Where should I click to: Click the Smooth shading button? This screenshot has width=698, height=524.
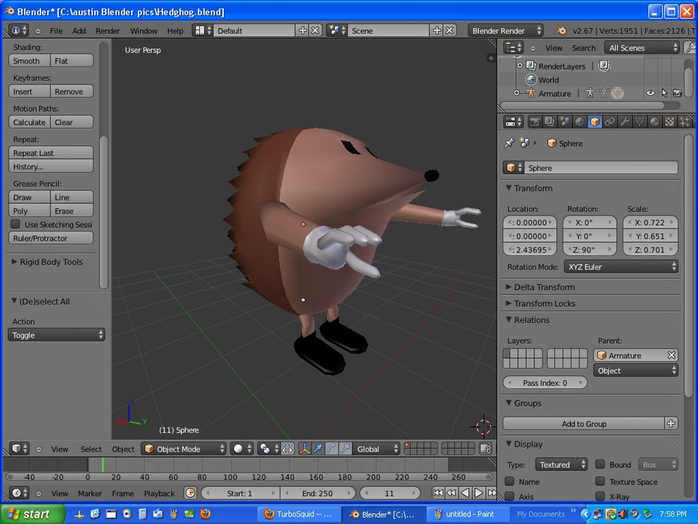click(29, 61)
